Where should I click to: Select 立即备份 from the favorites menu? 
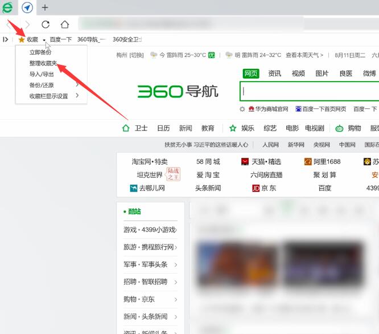40,52
